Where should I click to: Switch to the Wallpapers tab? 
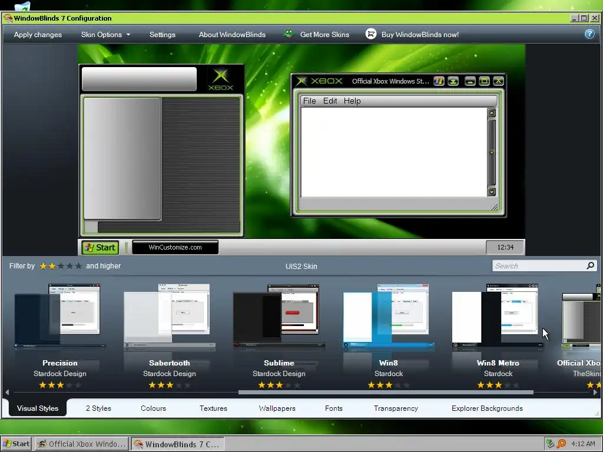(277, 408)
